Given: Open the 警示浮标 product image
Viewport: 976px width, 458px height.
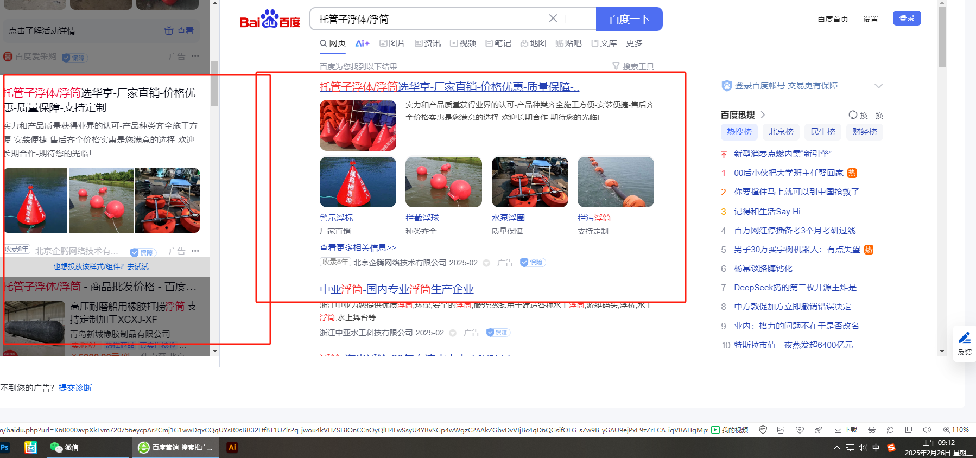Looking at the screenshot, I should [358, 182].
